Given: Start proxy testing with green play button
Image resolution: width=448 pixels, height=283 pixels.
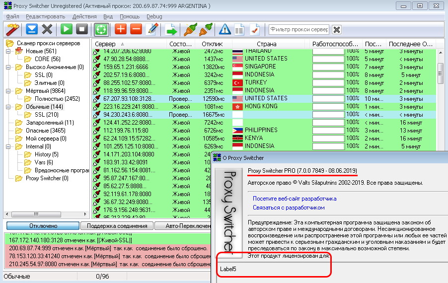Looking at the screenshot, I should 67,29.
